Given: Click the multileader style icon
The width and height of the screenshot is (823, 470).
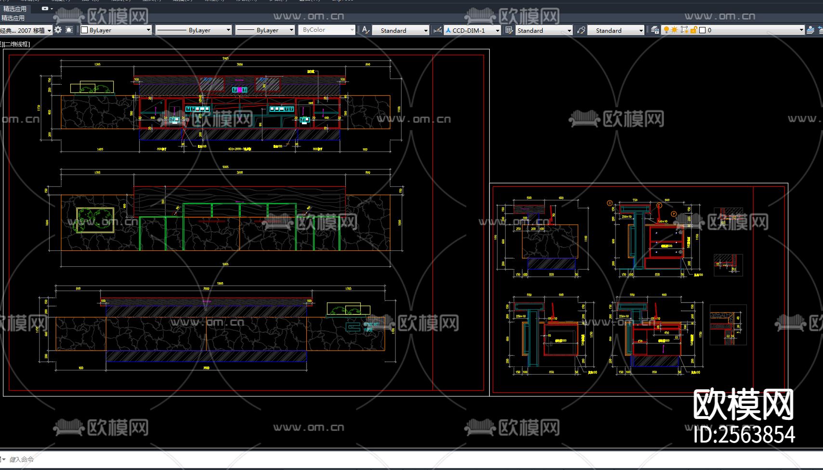Looking at the screenshot, I should (581, 30).
